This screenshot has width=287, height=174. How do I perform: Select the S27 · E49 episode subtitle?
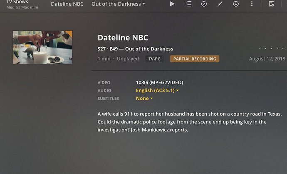click(135, 49)
